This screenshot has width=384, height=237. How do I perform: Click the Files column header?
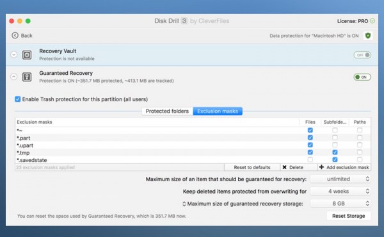[x=310, y=122]
